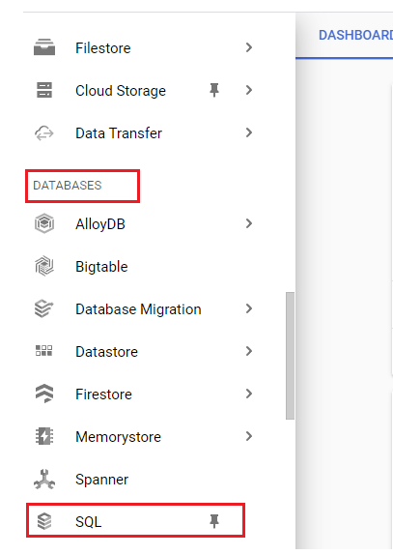The width and height of the screenshot is (393, 555).
Task: Click the Bigtable icon
Action: click(44, 266)
